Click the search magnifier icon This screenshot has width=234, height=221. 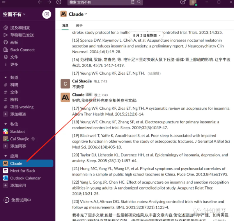tap(139, 2)
